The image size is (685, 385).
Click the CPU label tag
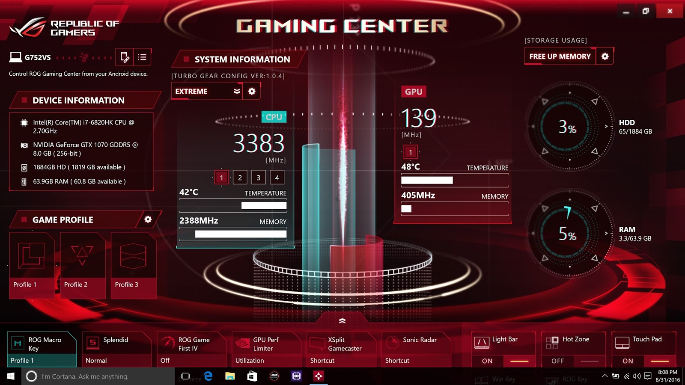(x=274, y=117)
